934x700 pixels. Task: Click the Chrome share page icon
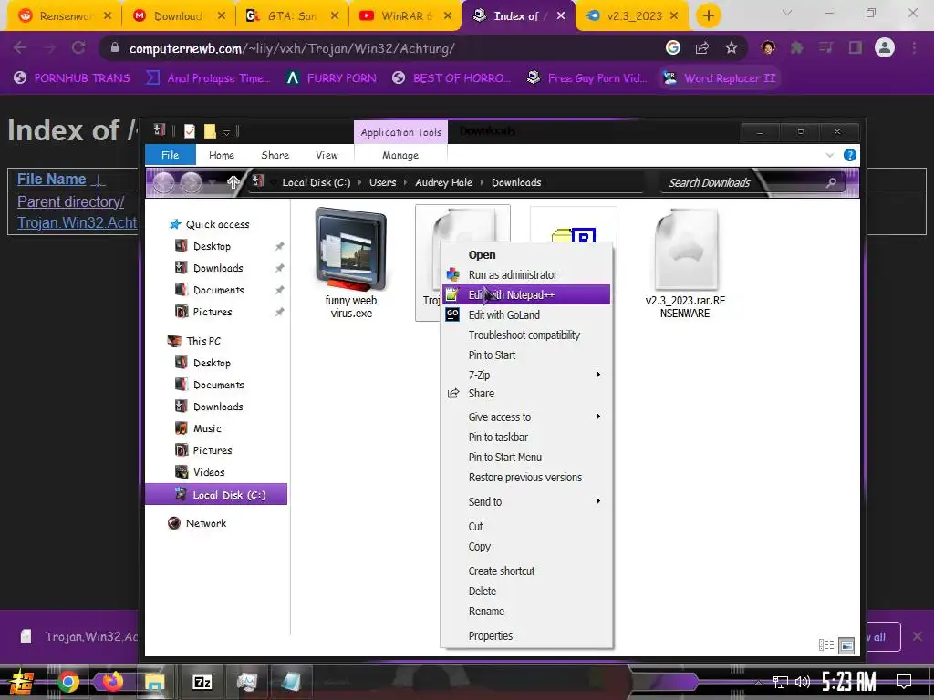coord(702,47)
